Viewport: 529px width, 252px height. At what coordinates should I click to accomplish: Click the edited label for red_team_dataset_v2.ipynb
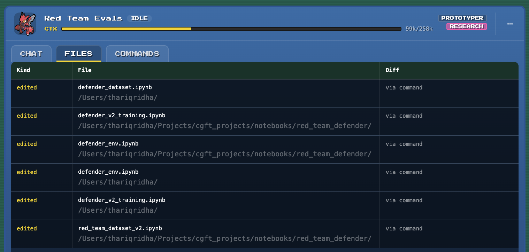pyautogui.click(x=27, y=228)
